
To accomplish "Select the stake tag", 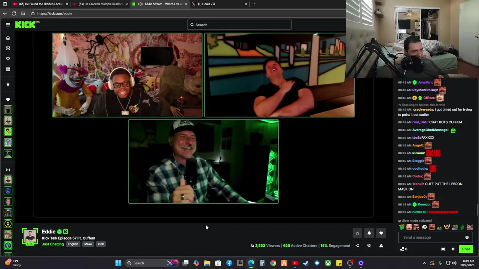I will (x=88, y=244).
